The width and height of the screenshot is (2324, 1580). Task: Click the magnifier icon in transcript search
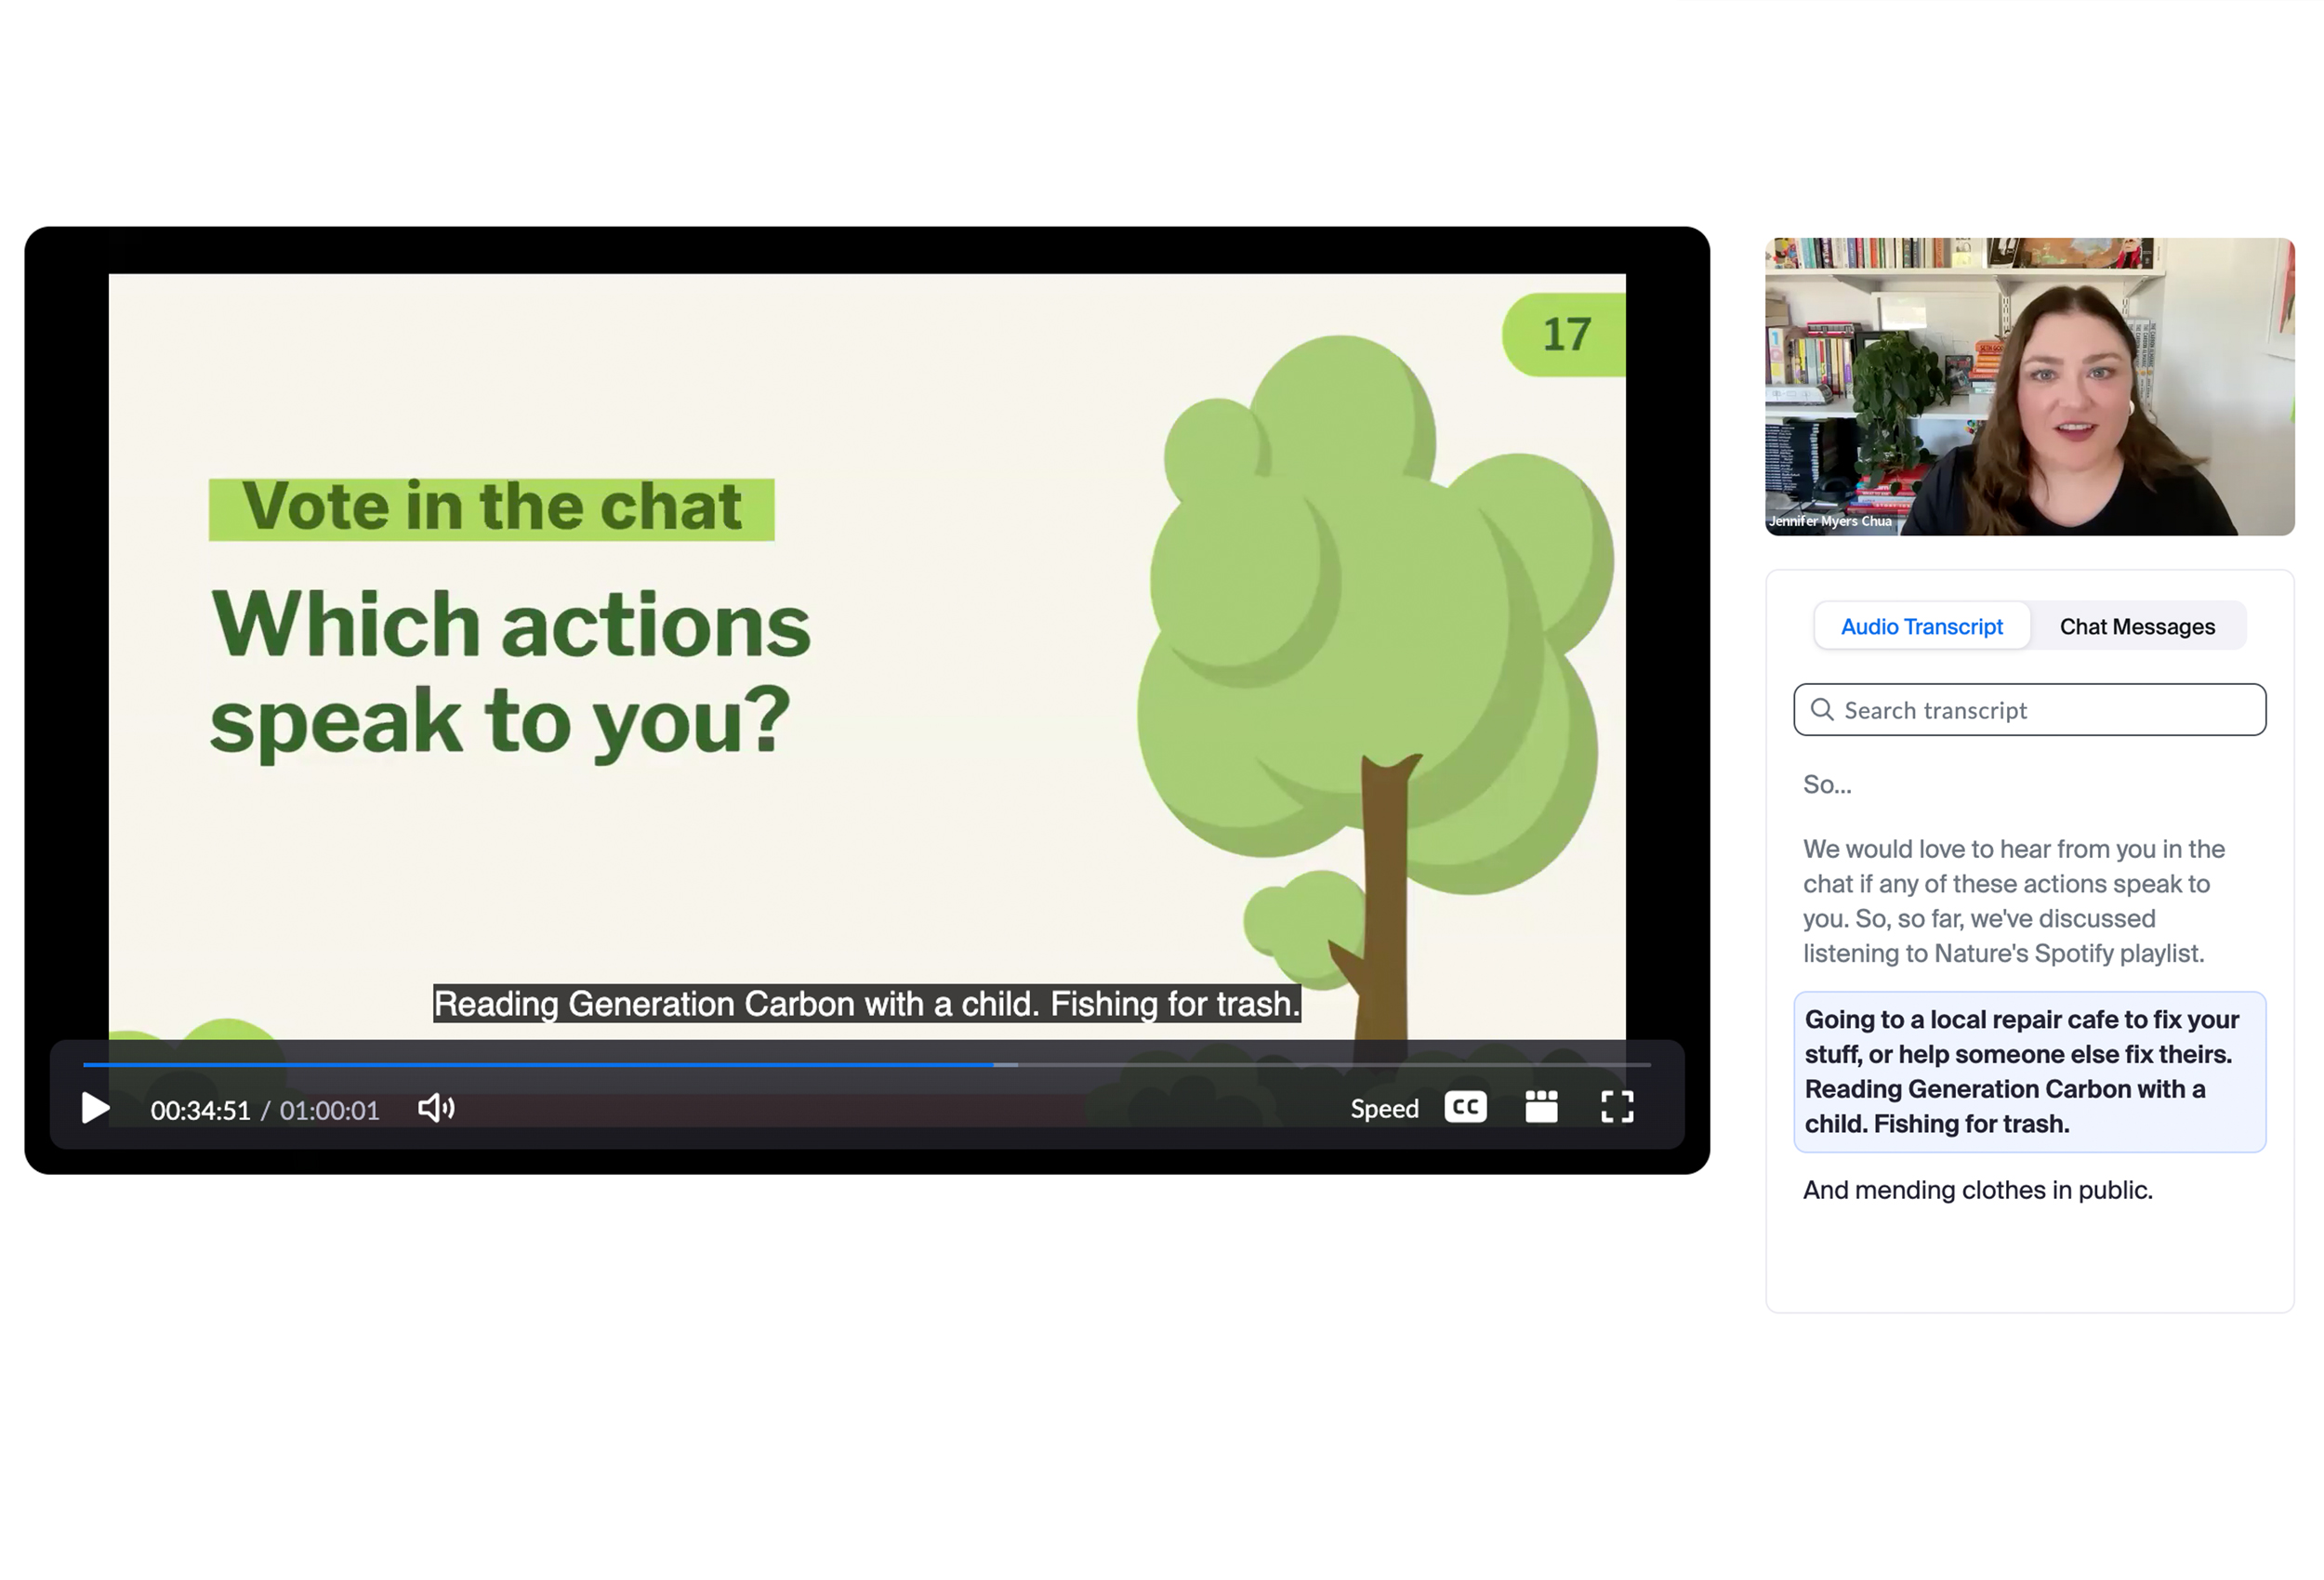coord(1822,710)
